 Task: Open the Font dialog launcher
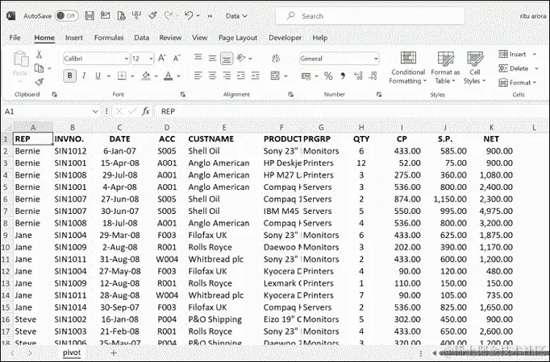183,94
